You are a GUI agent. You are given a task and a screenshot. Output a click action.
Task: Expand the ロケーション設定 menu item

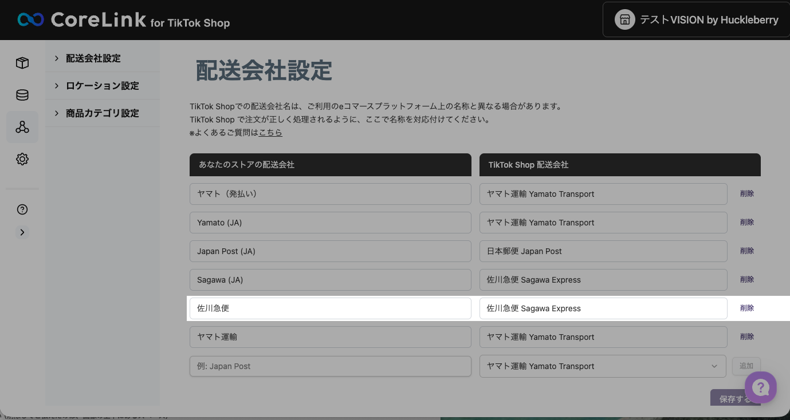(103, 86)
